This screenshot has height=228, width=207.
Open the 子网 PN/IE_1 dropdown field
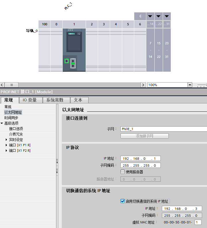tap(164, 129)
